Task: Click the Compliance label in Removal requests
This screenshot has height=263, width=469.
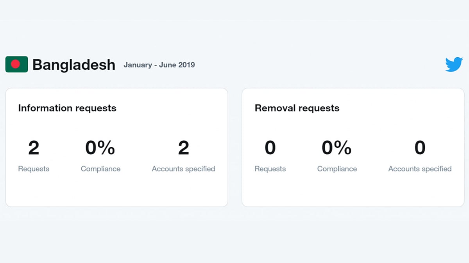Action: [x=337, y=169]
